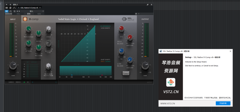Select the B comparison state
Image resolution: width=240 pixels, height=112 pixels.
coord(28,82)
